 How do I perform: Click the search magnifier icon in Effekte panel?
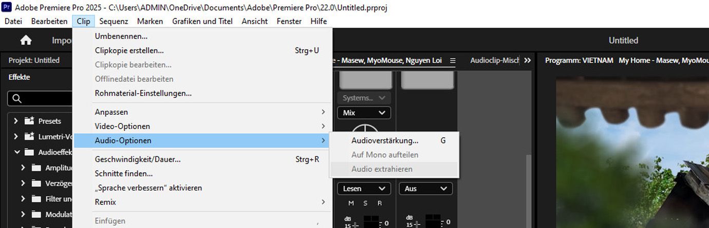[17, 98]
